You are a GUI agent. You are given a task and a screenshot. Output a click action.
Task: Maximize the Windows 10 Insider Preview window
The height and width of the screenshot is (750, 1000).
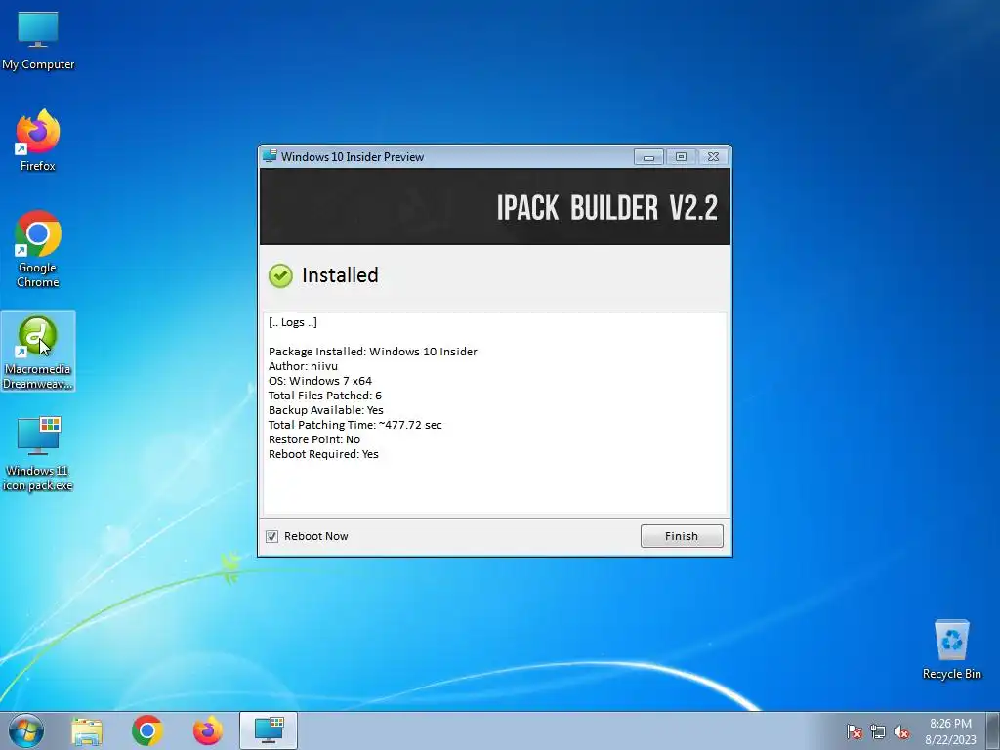[681, 157]
